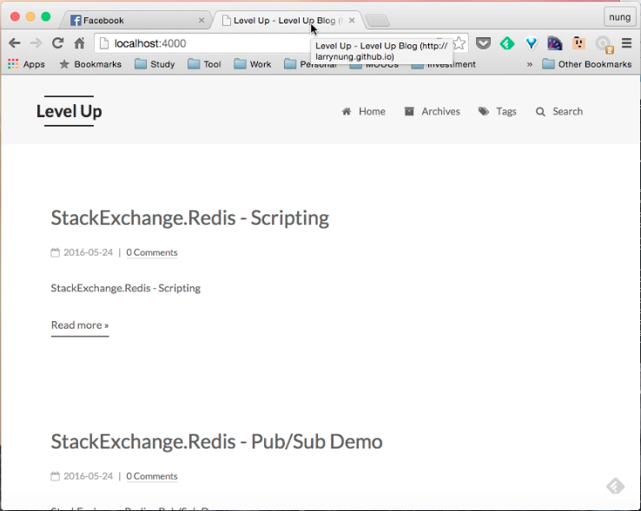Go to Home in the blog navigation
This screenshot has width=641, height=511.
(363, 112)
